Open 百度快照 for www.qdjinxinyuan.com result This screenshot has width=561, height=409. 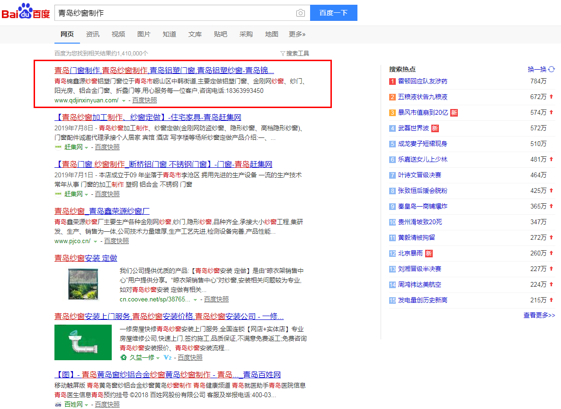tap(144, 100)
